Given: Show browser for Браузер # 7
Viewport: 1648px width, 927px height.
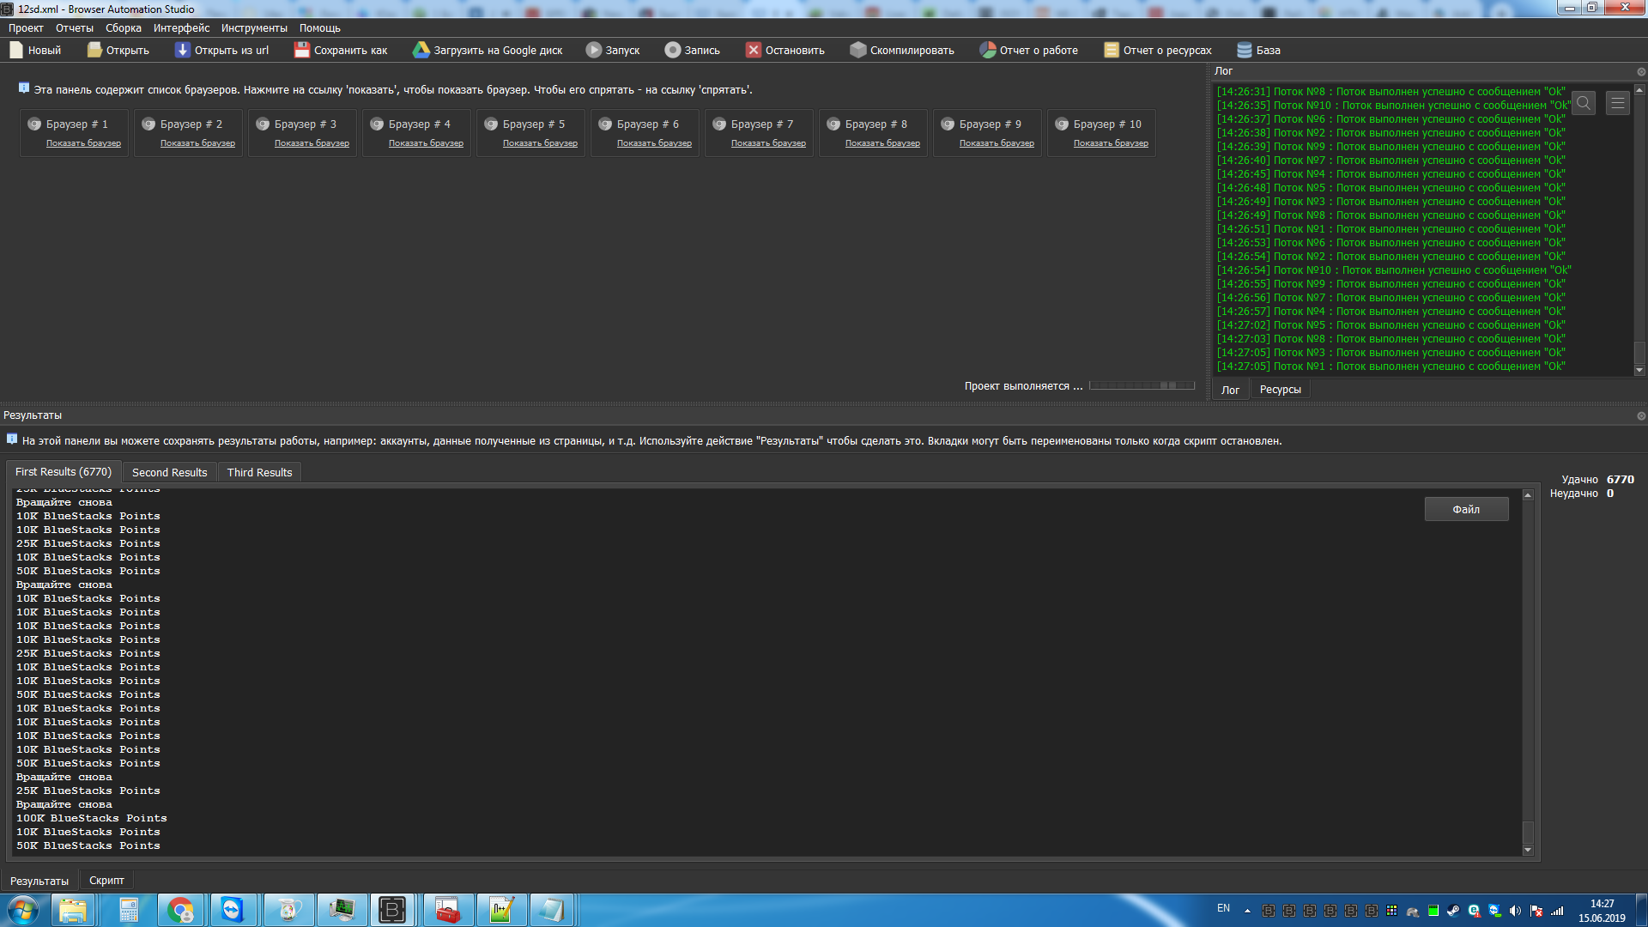Looking at the screenshot, I should [768, 143].
